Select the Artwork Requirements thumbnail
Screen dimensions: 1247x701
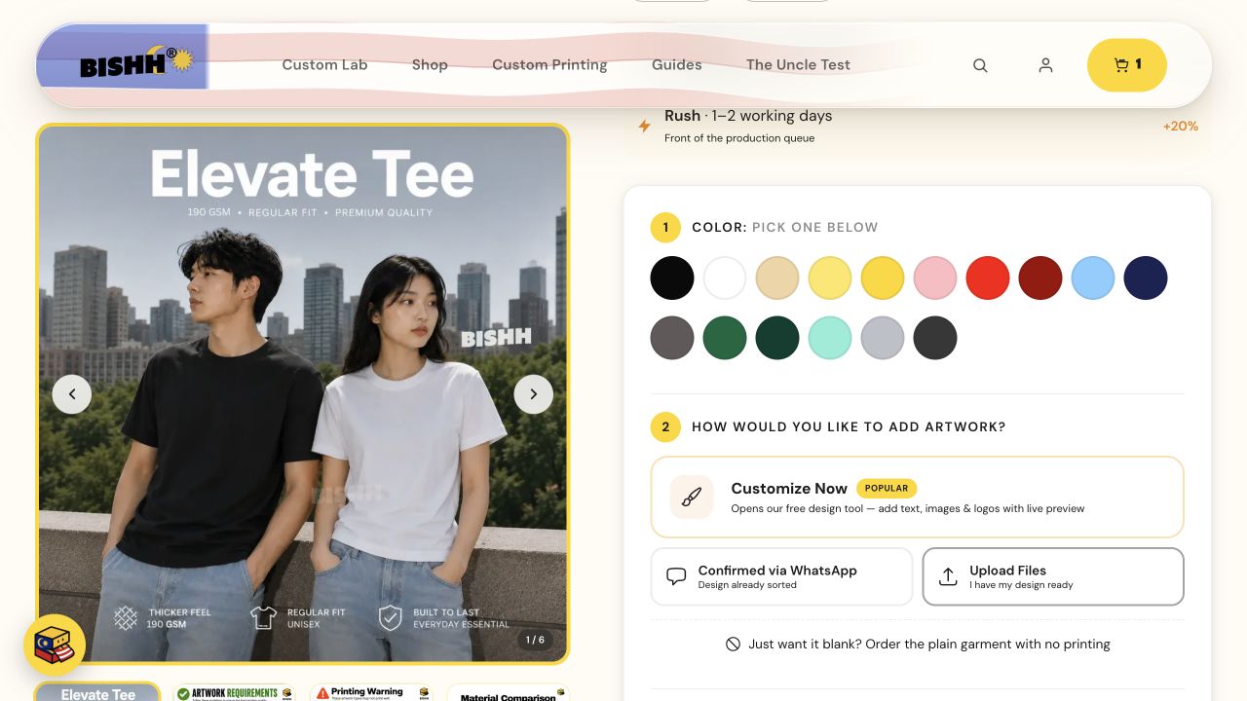pyautogui.click(x=234, y=692)
